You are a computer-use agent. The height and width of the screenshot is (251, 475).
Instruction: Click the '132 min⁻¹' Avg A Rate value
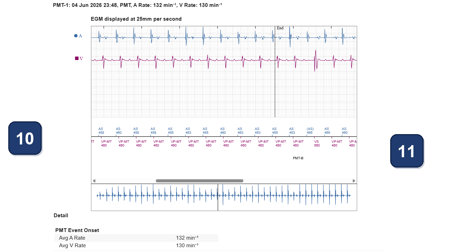pos(187,238)
